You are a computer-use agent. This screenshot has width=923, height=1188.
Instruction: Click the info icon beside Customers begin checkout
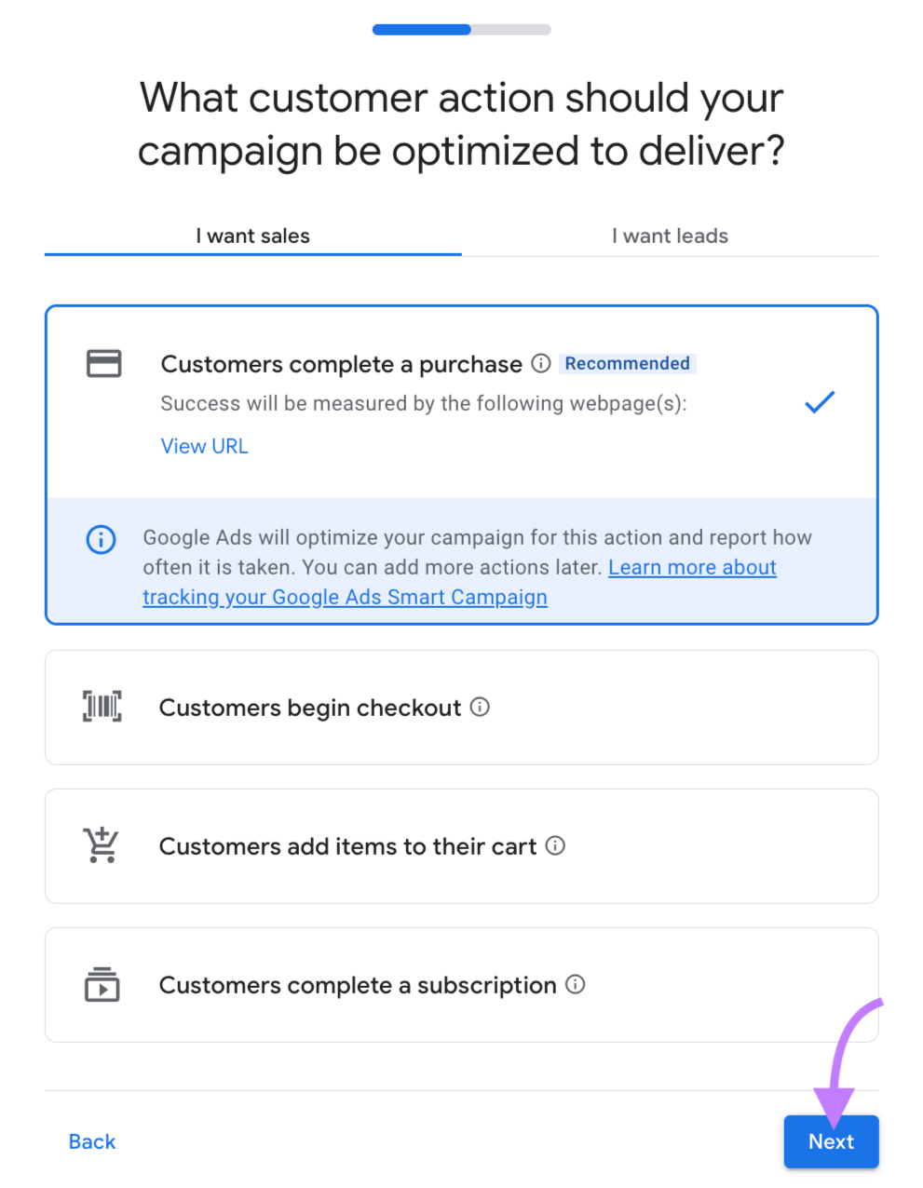[480, 708]
